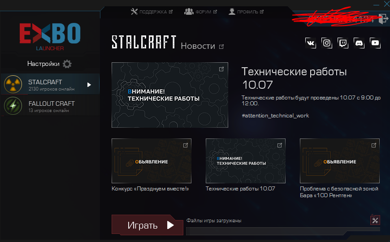Select STALCRAFT in the game list

pyautogui.click(x=50, y=84)
